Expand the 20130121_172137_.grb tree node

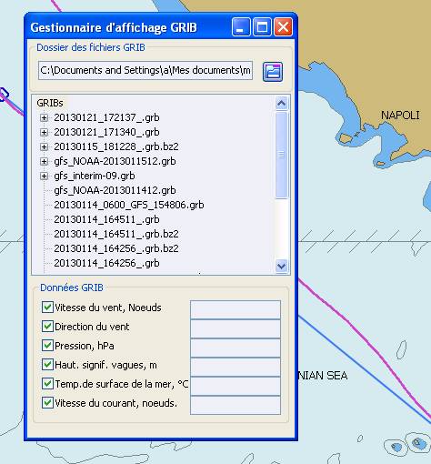coord(45,117)
